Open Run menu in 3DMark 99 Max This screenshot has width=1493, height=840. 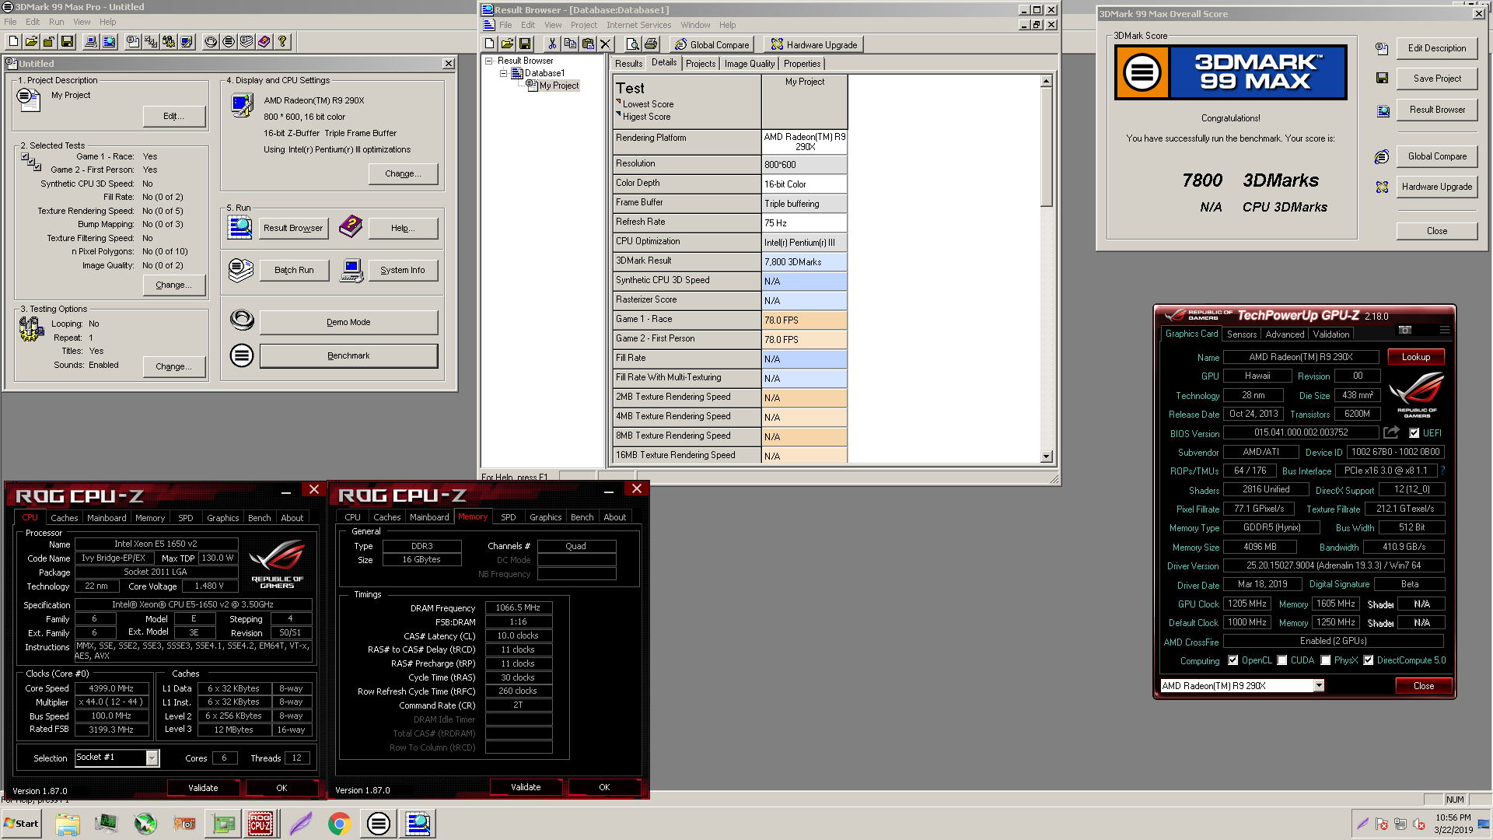click(x=57, y=22)
